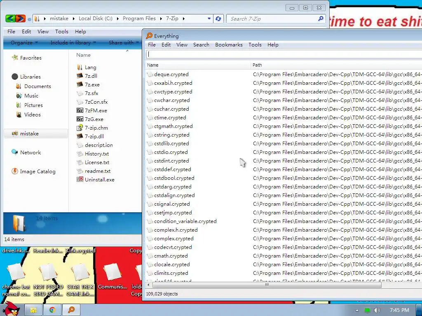Click the Favorites star icon
The height and width of the screenshot is (316, 422).
(x=15, y=58)
